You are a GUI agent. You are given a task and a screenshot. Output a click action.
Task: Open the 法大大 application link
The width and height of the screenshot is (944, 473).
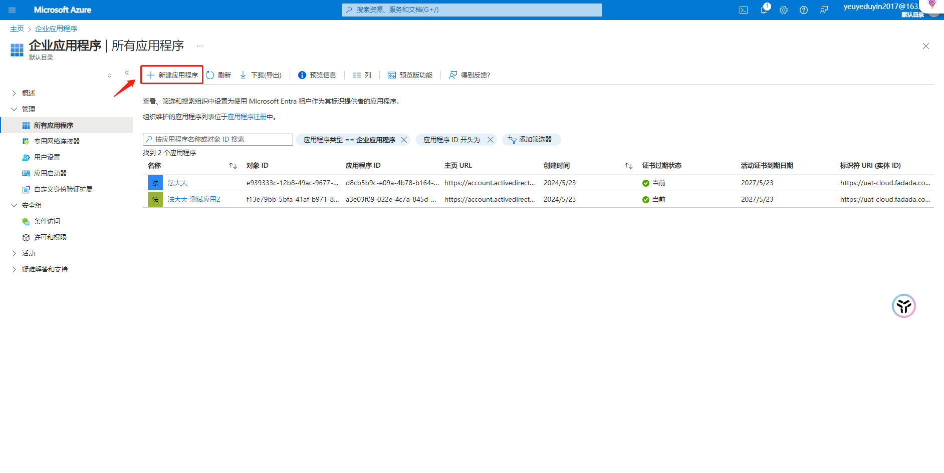[177, 183]
